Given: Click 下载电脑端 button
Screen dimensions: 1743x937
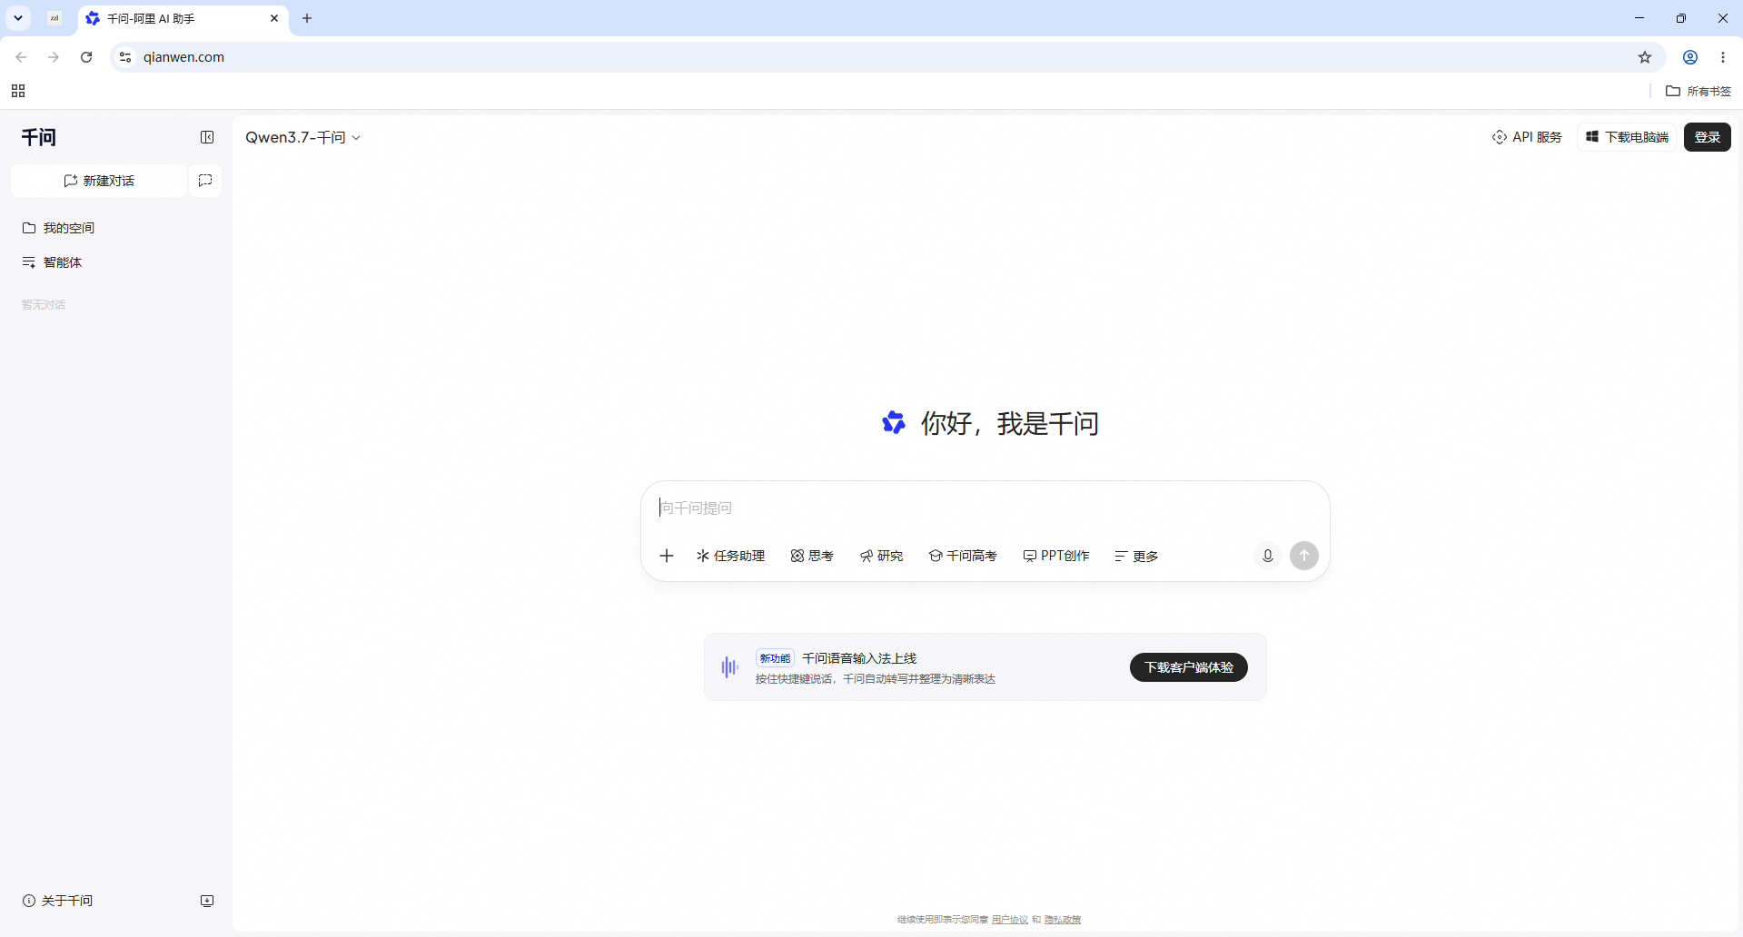Looking at the screenshot, I should point(1627,137).
